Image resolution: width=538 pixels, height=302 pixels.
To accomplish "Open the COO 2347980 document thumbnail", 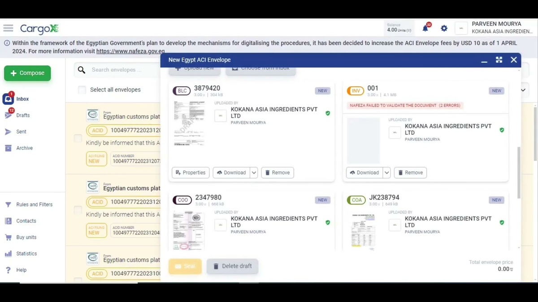I will pyautogui.click(x=189, y=230).
